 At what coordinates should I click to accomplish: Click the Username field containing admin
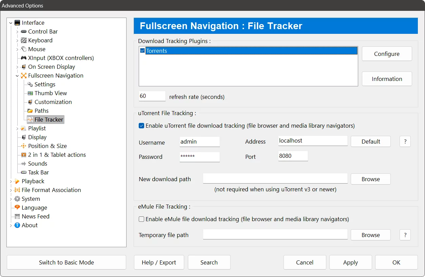(x=200, y=142)
